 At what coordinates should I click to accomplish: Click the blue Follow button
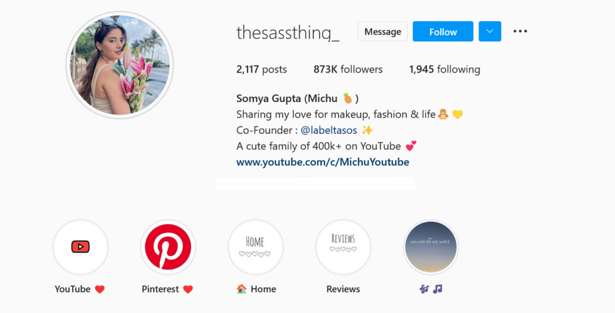point(443,32)
